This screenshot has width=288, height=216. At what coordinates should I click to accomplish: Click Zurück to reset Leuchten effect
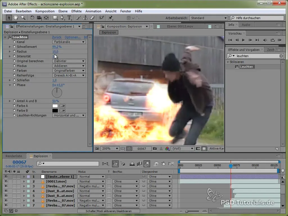pyautogui.click(x=57, y=37)
